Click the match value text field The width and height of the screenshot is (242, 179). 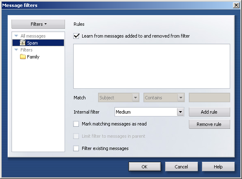209,98
